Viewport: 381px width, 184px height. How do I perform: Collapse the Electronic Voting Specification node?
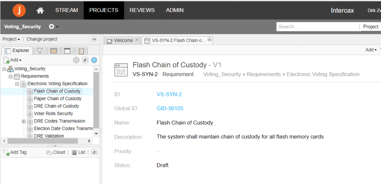17,84
